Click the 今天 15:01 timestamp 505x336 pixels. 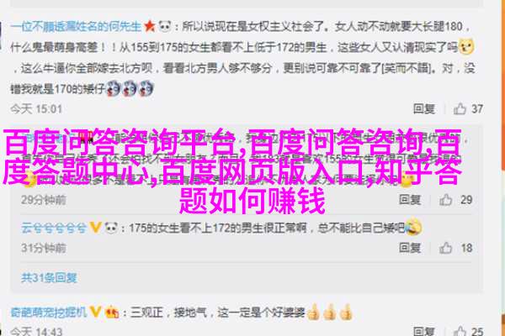click(36, 109)
